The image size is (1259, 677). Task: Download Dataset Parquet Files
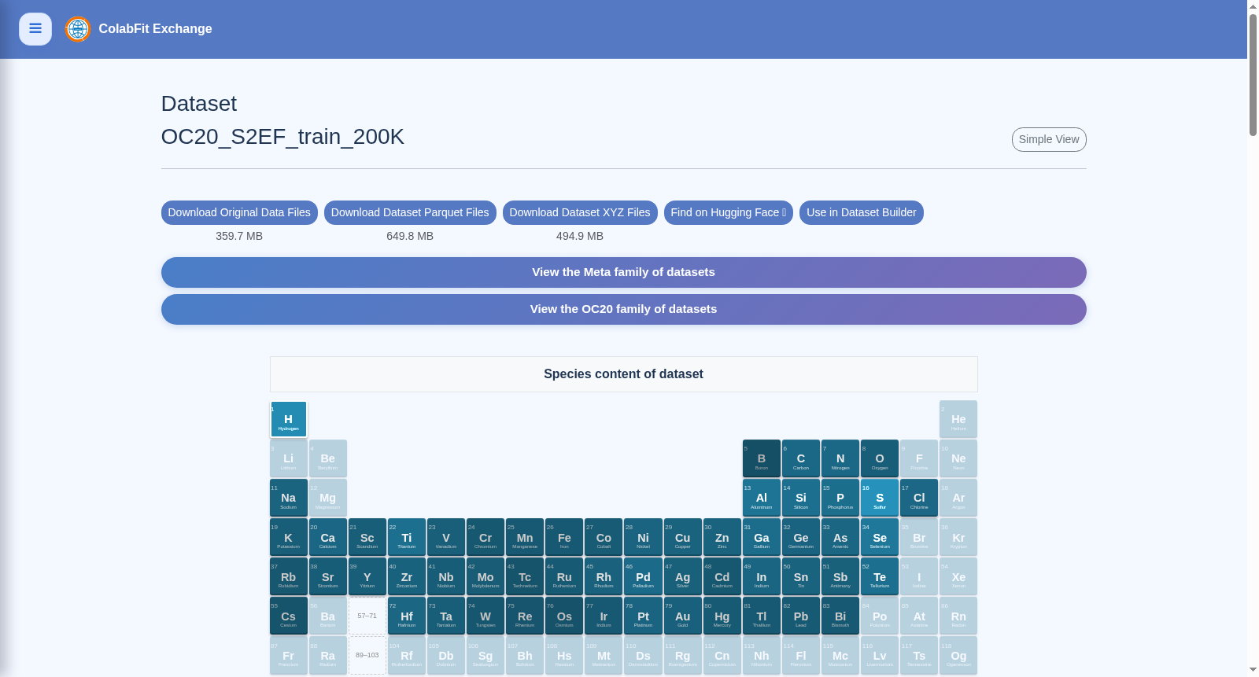410,212
